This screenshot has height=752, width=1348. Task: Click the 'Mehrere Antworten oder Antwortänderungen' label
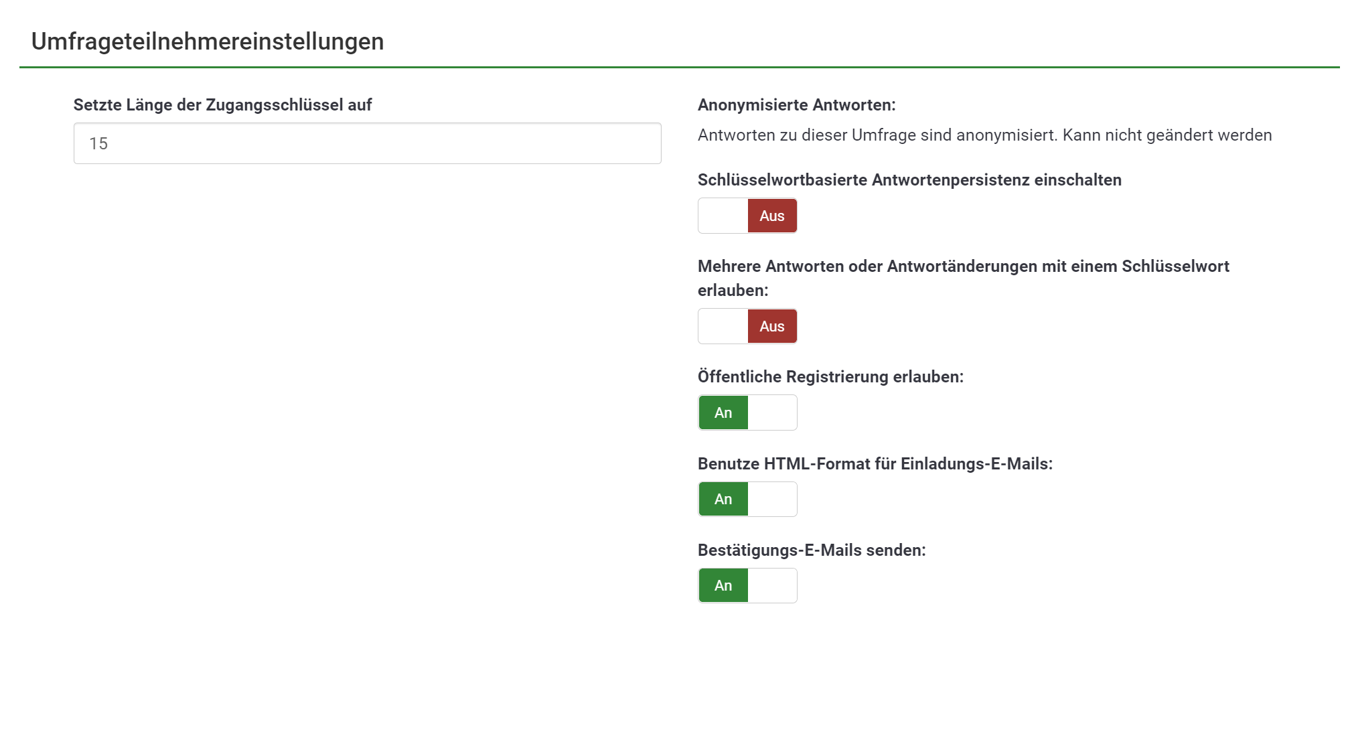click(963, 267)
